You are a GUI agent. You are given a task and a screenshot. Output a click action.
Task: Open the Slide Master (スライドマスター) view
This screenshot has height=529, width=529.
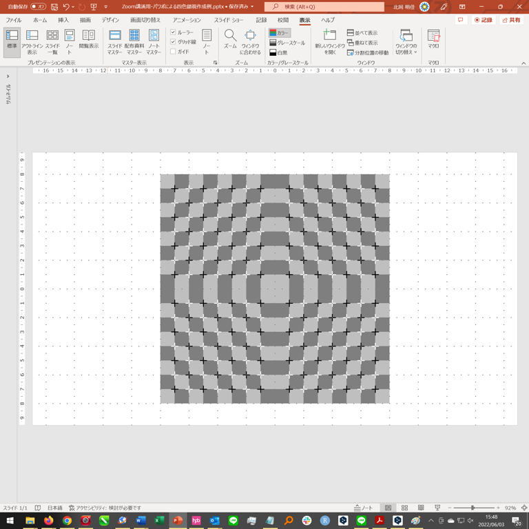(x=115, y=41)
